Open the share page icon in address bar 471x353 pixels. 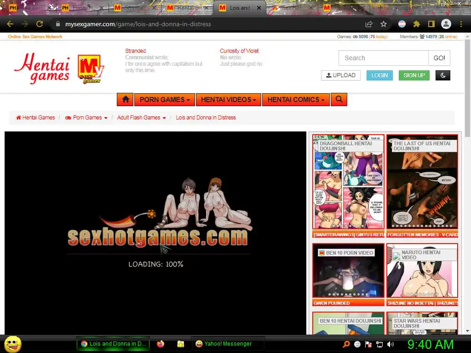[369, 24]
